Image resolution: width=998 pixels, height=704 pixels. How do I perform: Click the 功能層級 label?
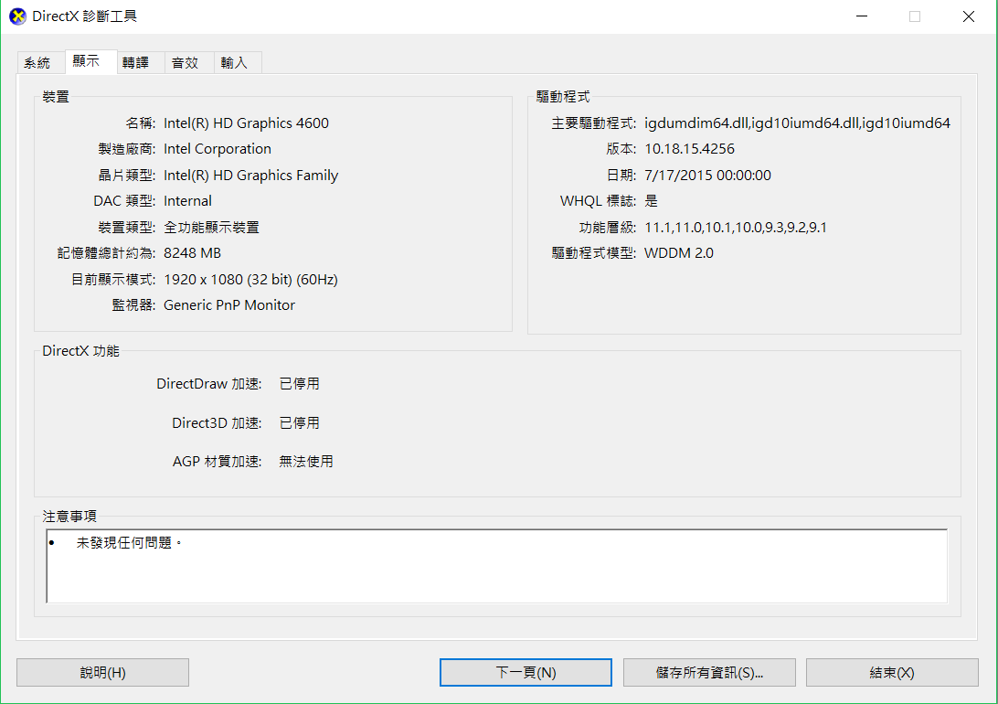pos(607,228)
